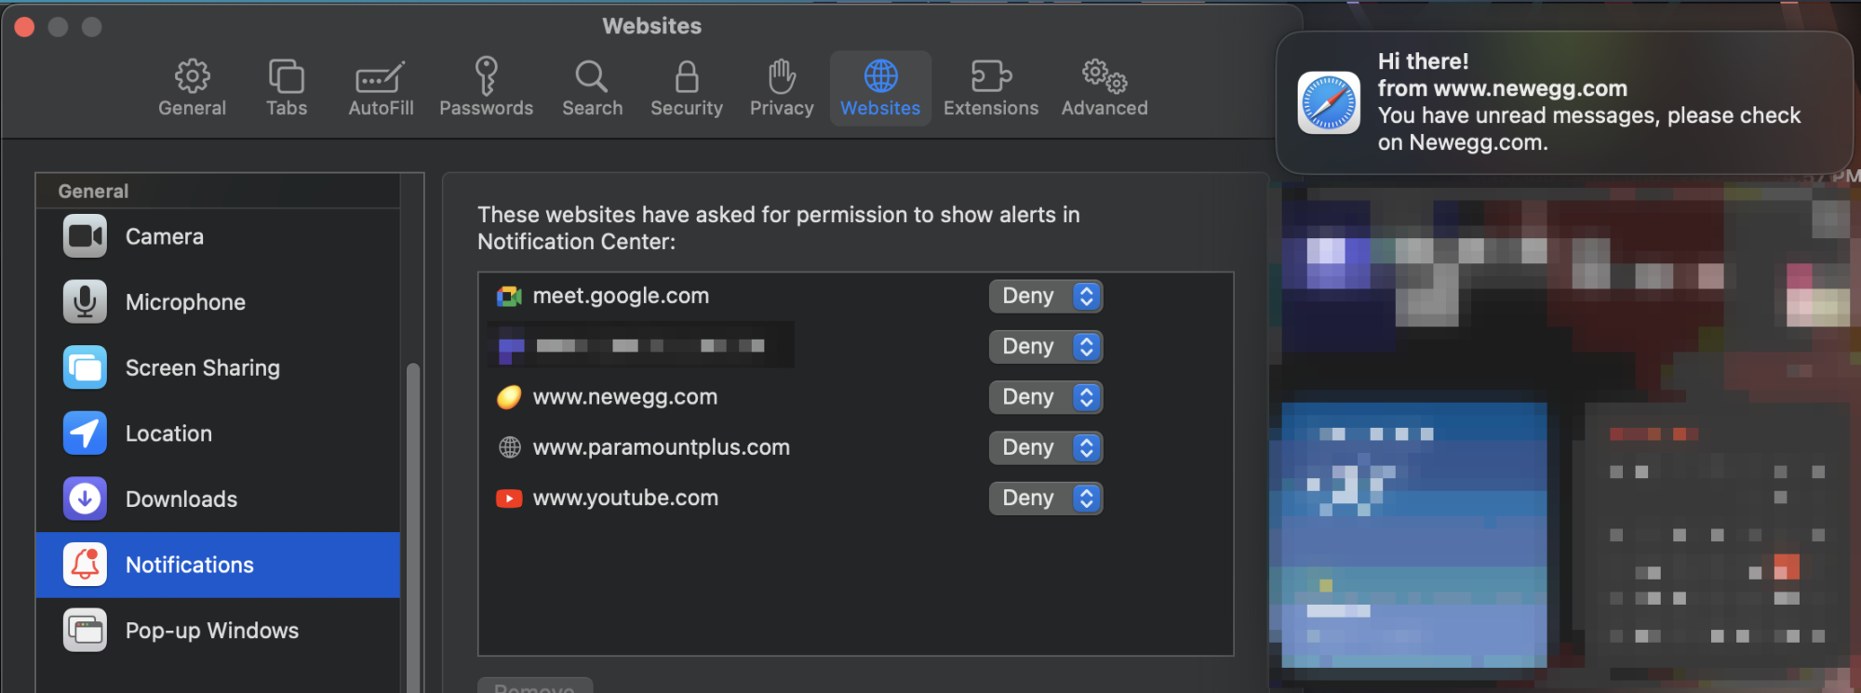
Task: Select the Websites preferences tab
Action: click(880, 88)
